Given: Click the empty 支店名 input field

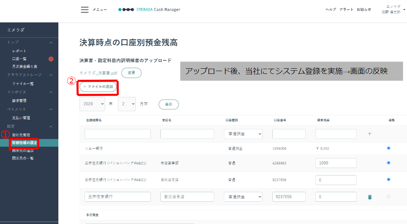Looking at the screenshot, I should [187, 134].
